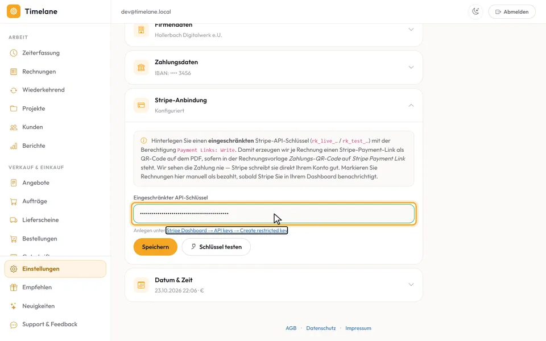Image resolution: width=546 pixels, height=341 pixels.
Task: Click the Wiederkehrend recurring arrows icon
Action: click(x=14, y=90)
